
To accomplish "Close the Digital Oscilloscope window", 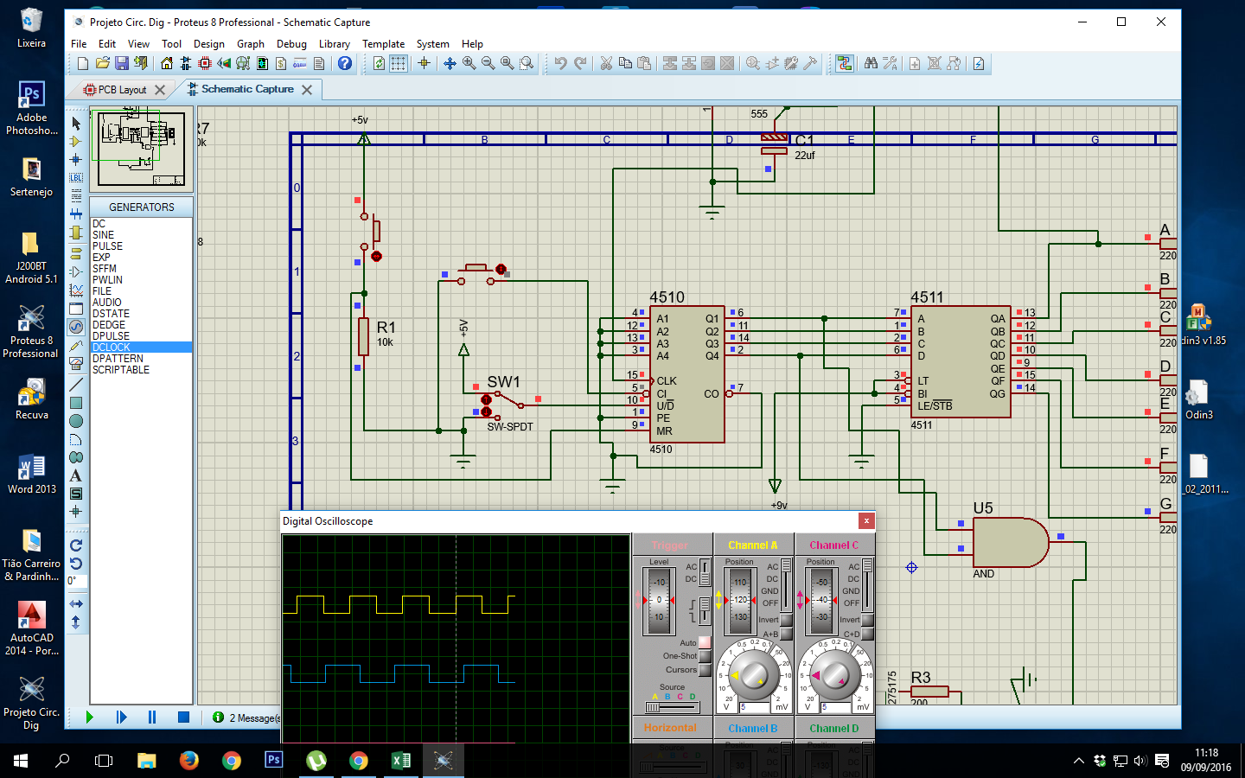I will tap(866, 520).
